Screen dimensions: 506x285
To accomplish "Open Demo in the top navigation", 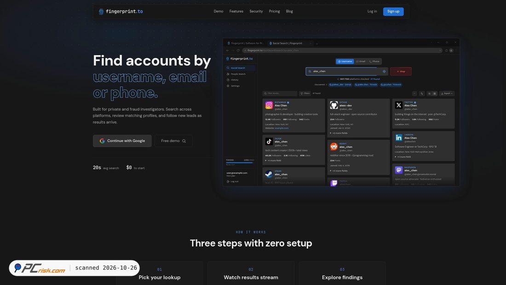I will 218,12.
